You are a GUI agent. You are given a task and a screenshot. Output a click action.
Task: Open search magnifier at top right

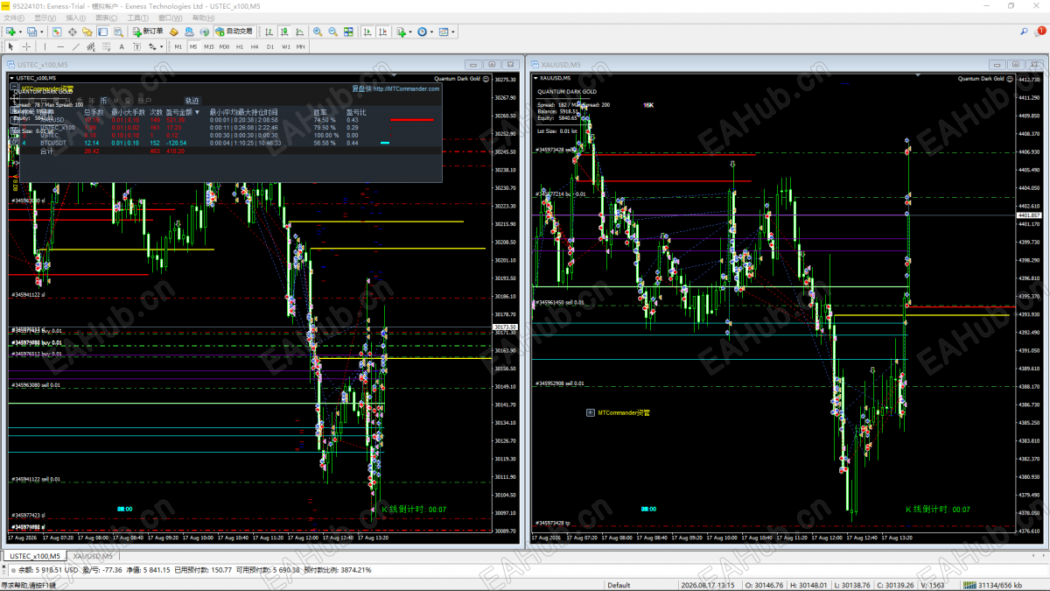click(x=1025, y=32)
